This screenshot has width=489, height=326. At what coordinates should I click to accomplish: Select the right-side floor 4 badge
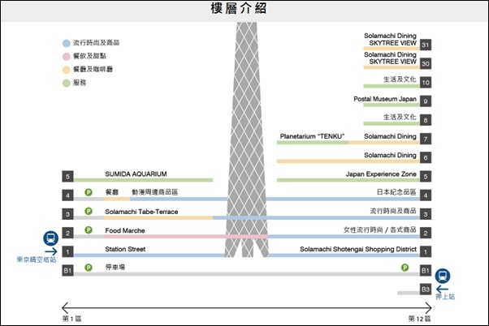(426, 195)
